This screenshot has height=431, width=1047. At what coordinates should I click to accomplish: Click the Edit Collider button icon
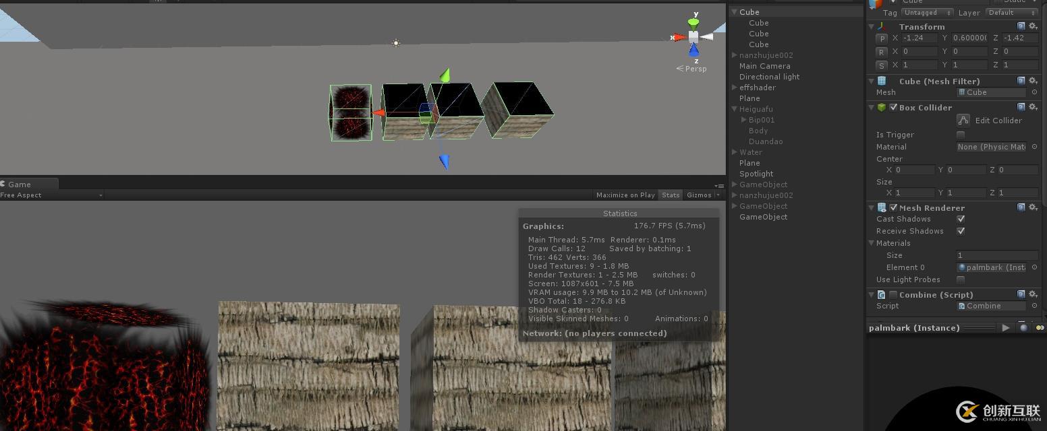(x=963, y=120)
